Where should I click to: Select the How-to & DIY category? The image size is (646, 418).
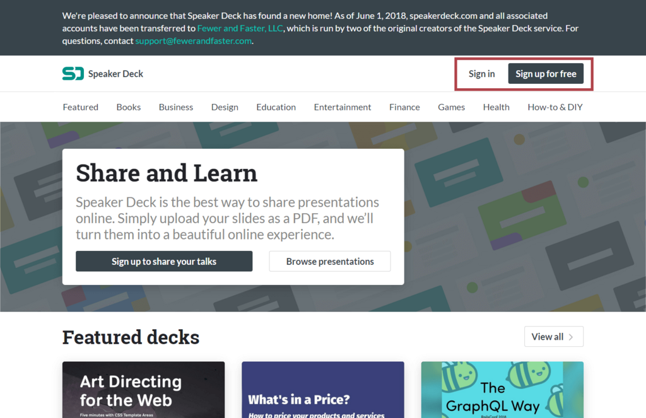555,107
